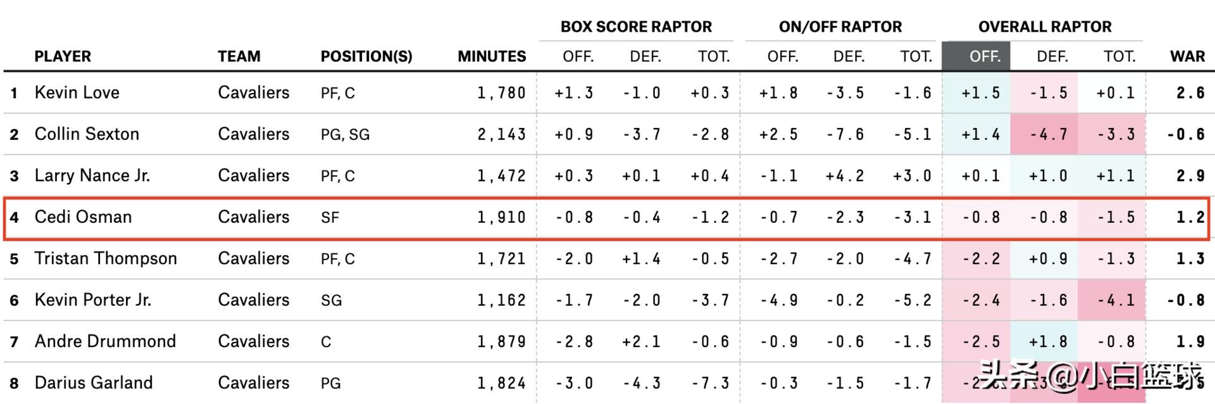Open Larry Nance Jr. player entry
The width and height of the screenshot is (1215, 404).
[x=92, y=175]
